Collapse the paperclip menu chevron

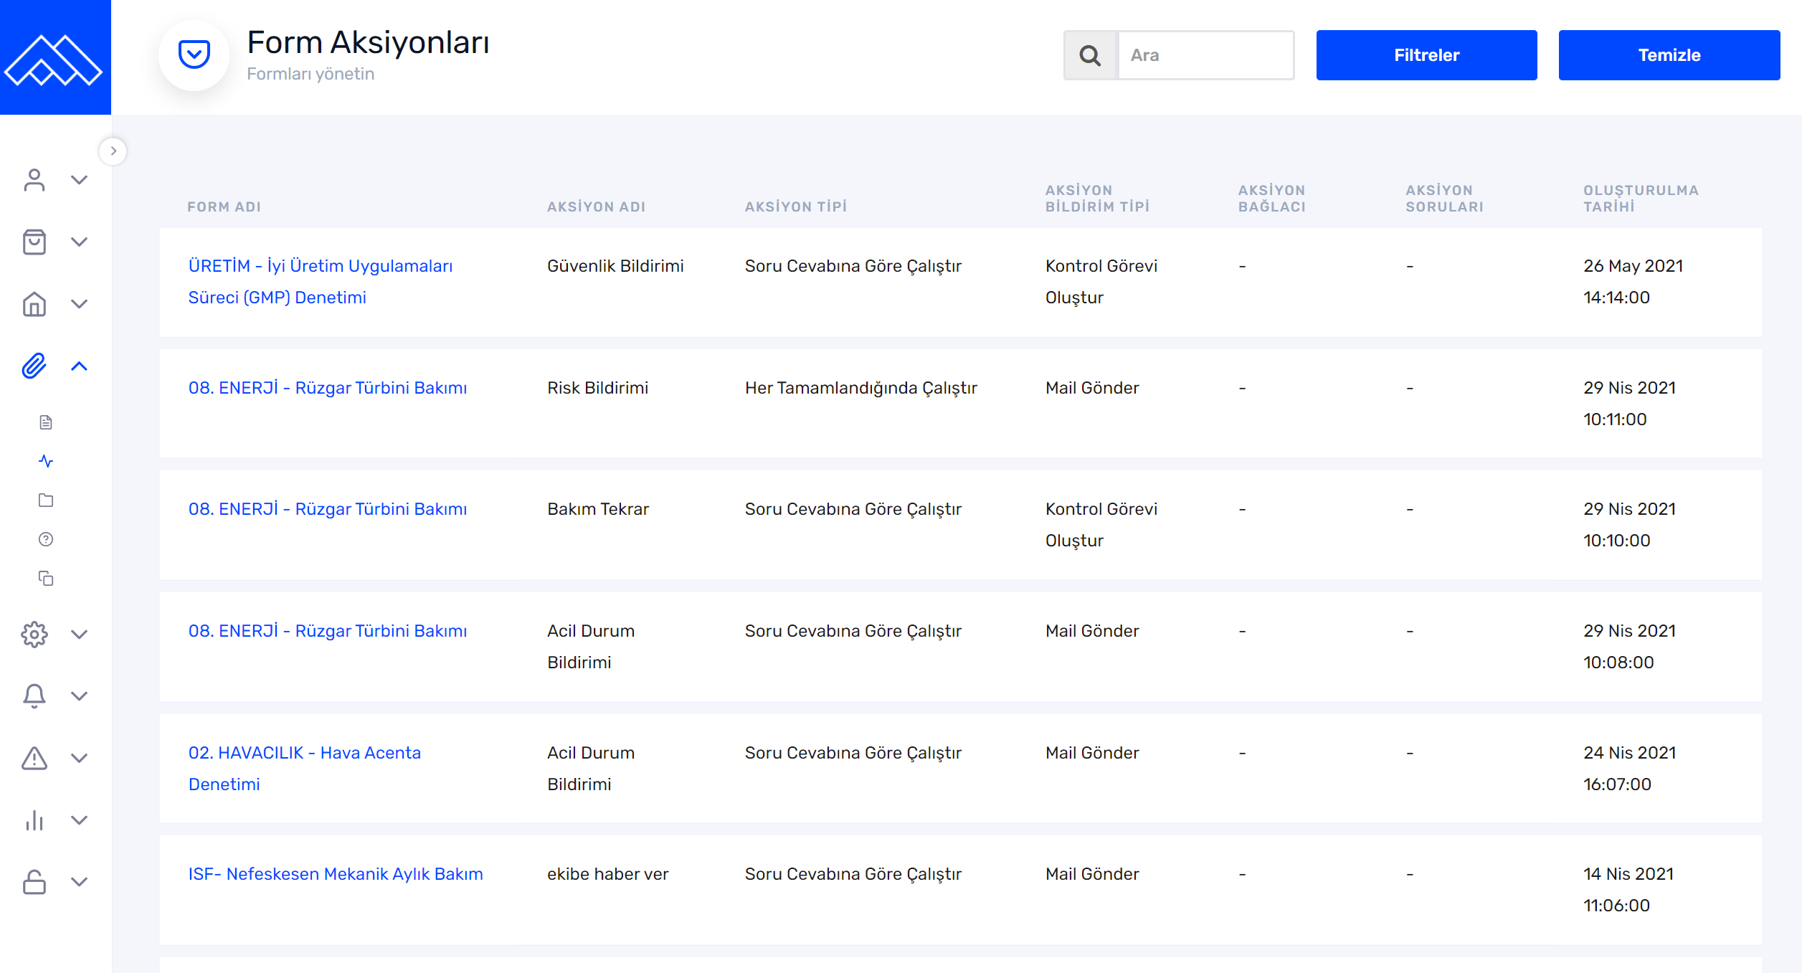click(80, 366)
